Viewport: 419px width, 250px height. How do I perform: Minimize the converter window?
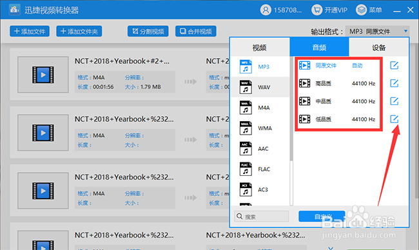tap(397, 11)
